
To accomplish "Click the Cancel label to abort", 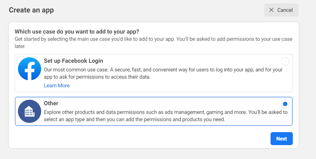I will [285, 10].
